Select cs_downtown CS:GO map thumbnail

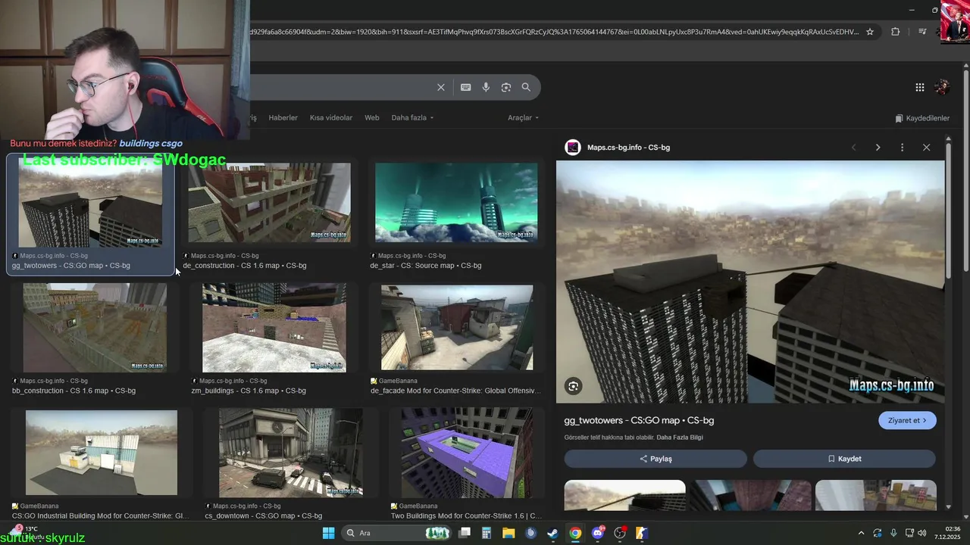tap(291, 453)
